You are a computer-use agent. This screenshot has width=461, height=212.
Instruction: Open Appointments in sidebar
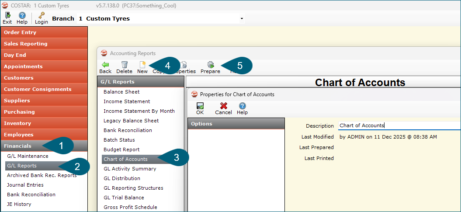click(44, 66)
